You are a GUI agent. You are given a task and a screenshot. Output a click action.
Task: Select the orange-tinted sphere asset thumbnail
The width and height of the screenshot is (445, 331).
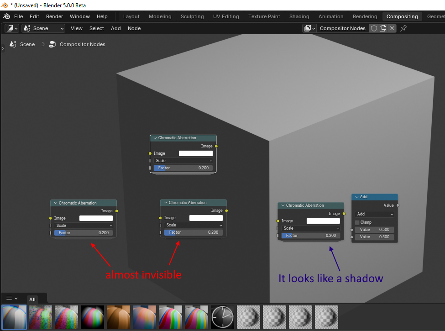(x=118, y=317)
